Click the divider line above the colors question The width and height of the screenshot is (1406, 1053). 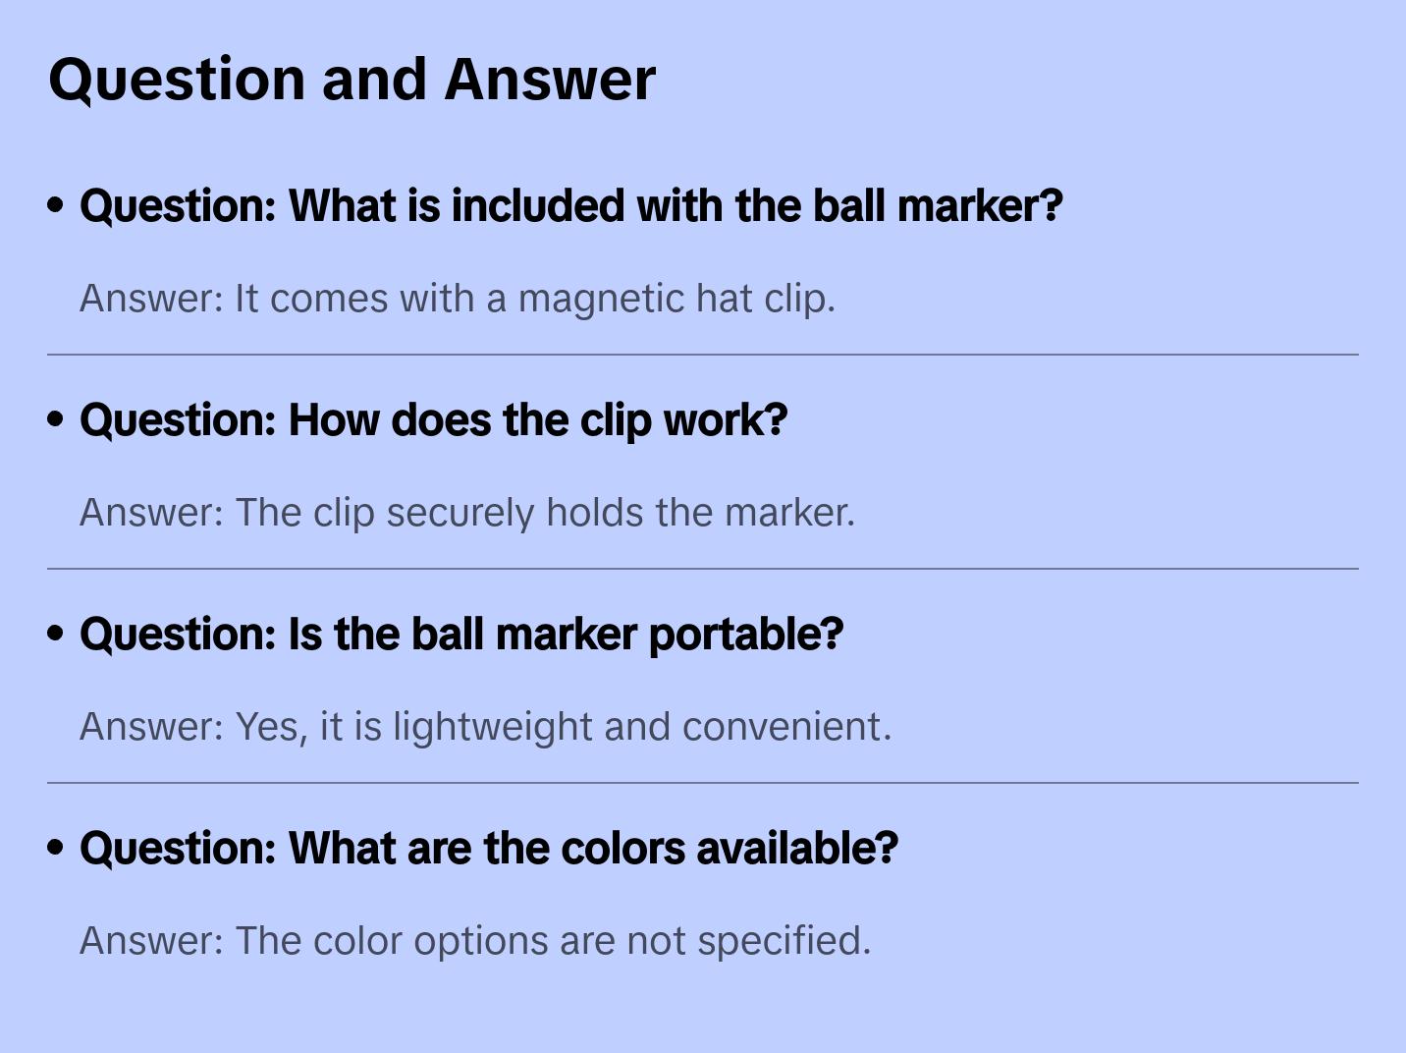tap(703, 783)
